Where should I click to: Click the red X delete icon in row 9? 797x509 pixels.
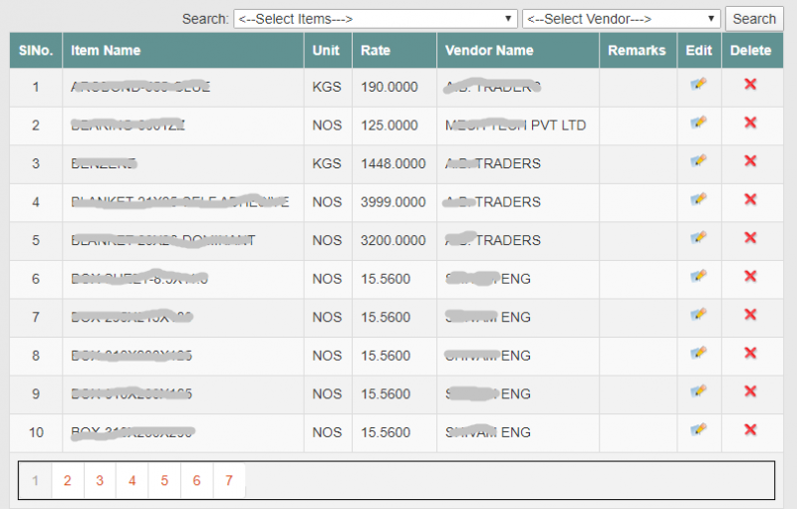click(750, 391)
